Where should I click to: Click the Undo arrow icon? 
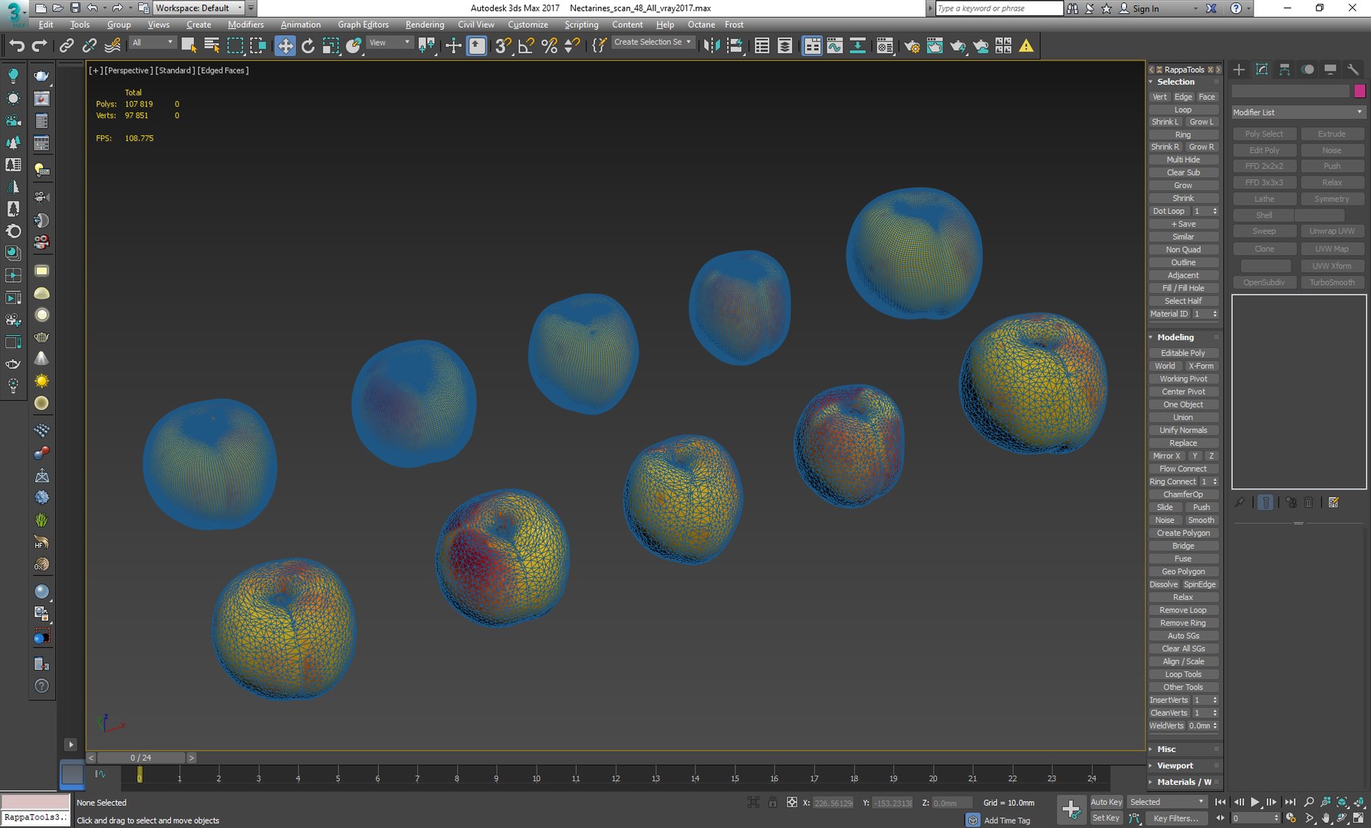16,46
